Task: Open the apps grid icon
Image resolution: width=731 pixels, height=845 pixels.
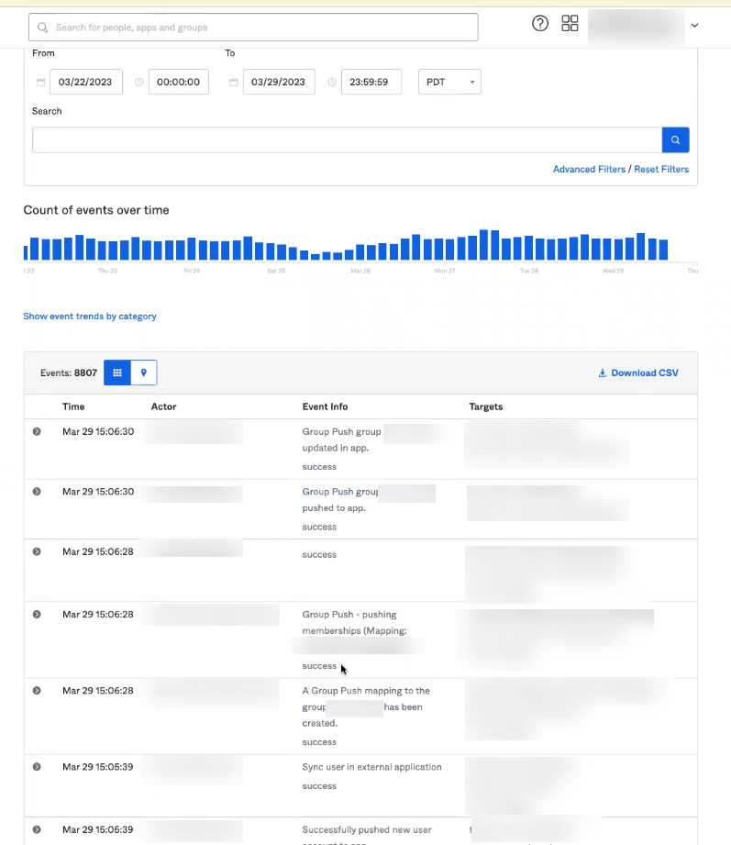Action: point(570,24)
